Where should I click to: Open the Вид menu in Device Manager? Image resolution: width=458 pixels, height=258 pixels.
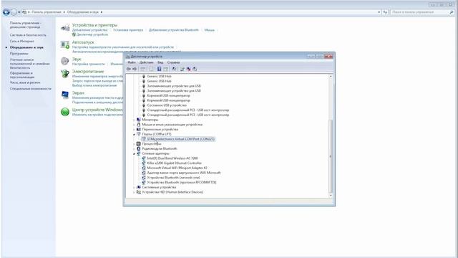click(160, 62)
